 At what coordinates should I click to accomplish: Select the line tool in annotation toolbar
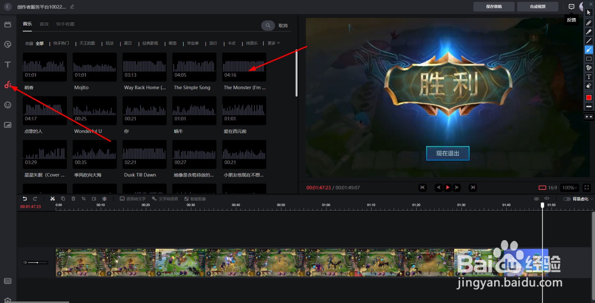589,41
